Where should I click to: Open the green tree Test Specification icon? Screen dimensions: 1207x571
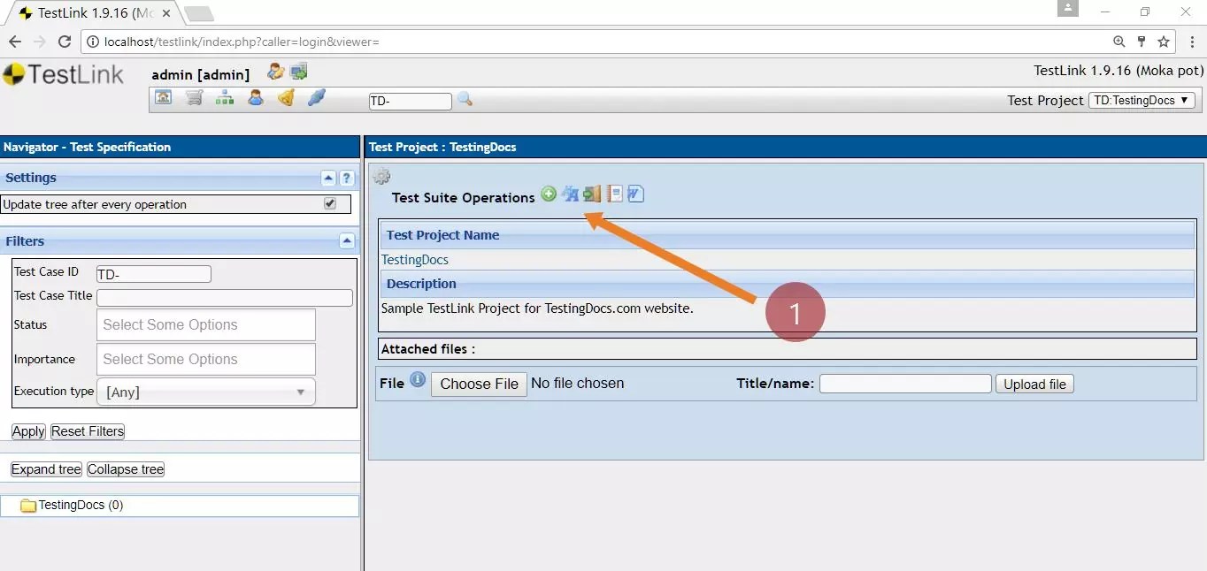[225, 98]
